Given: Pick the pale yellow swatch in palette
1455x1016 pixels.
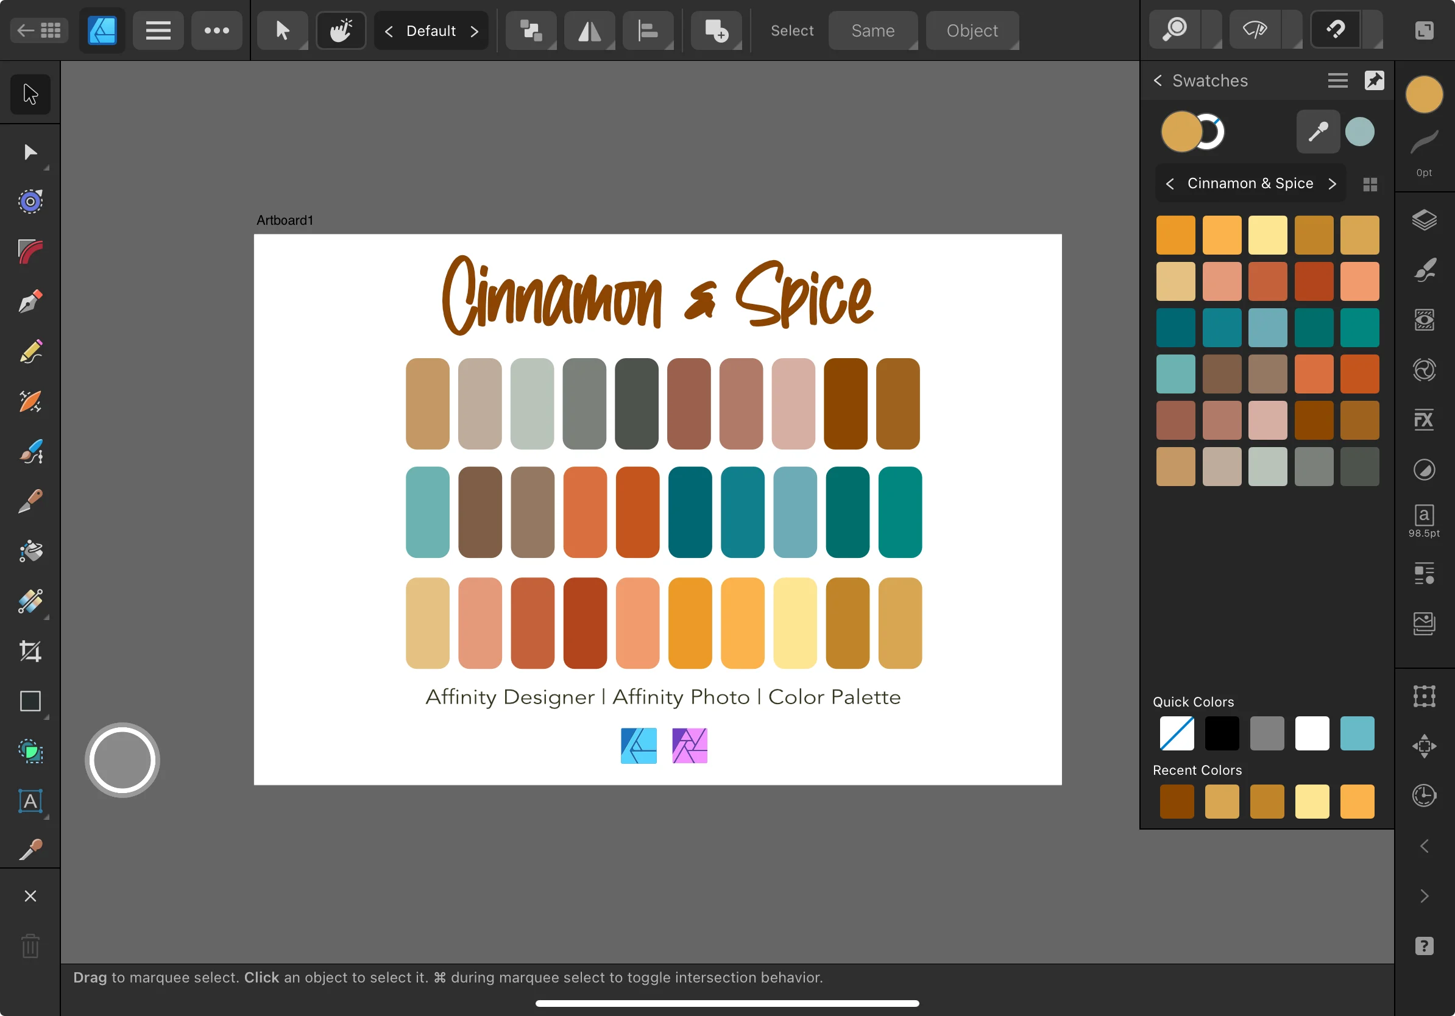Looking at the screenshot, I should (1267, 235).
